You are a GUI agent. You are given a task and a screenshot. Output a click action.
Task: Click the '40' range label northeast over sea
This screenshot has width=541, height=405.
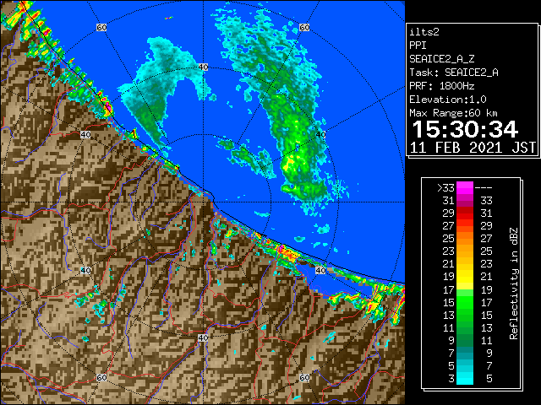click(321, 135)
